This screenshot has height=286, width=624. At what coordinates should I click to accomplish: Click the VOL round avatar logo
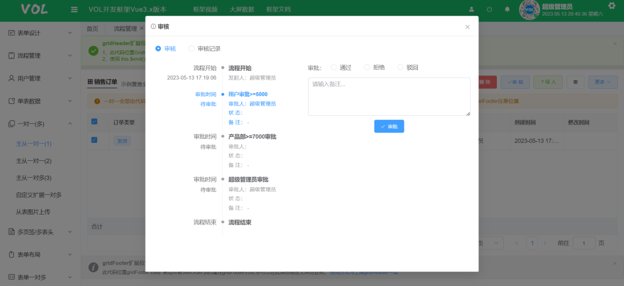point(529,10)
